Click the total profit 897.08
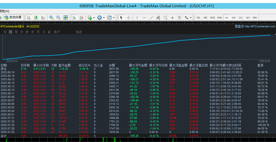 pos(63,136)
